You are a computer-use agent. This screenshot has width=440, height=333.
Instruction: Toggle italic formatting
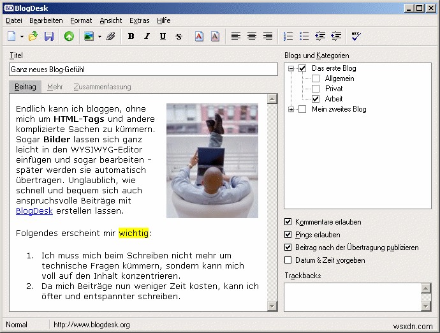point(147,36)
